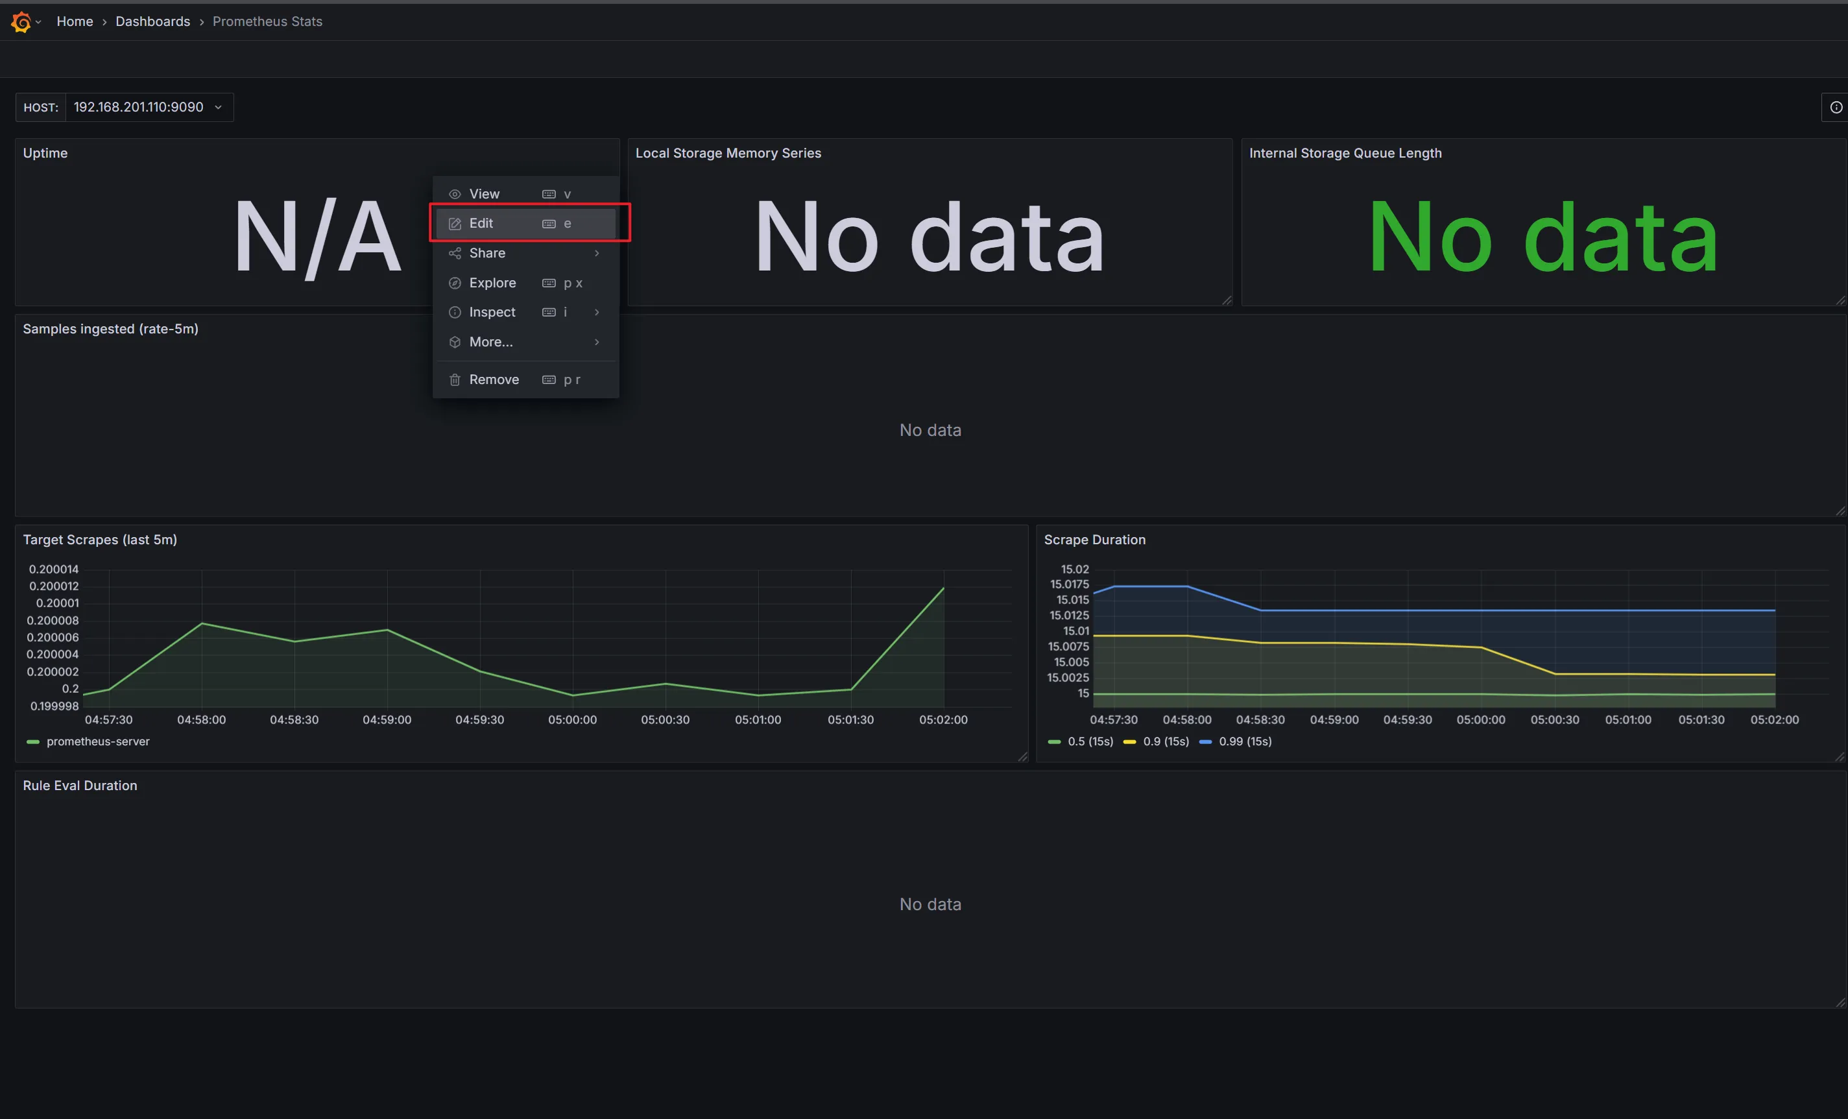Viewport: 1848px width, 1119px height.
Task: Click the trash icon beside Remove
Action: 455,379
